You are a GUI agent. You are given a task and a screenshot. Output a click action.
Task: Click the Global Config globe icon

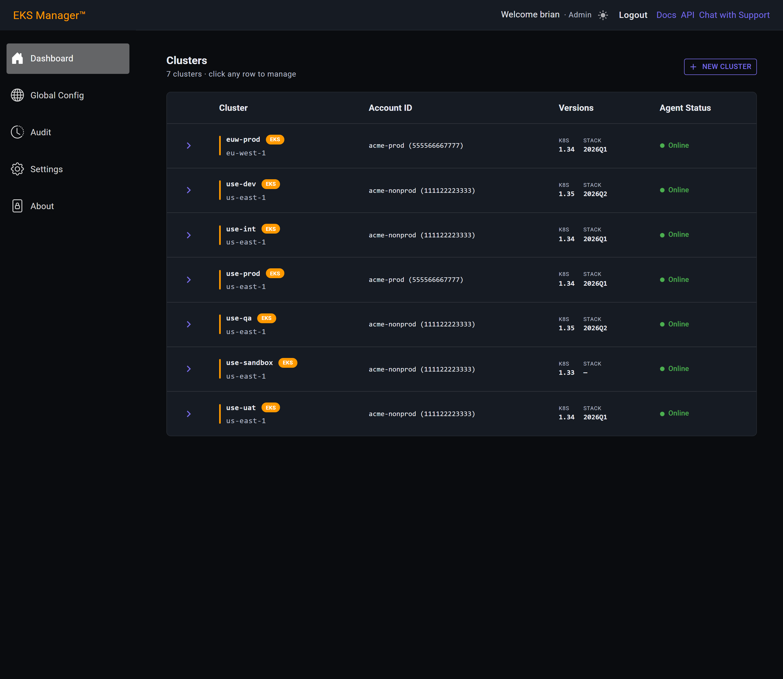coord(17,95)
